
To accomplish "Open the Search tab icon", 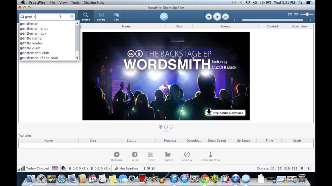I will [x=86, y=17].
